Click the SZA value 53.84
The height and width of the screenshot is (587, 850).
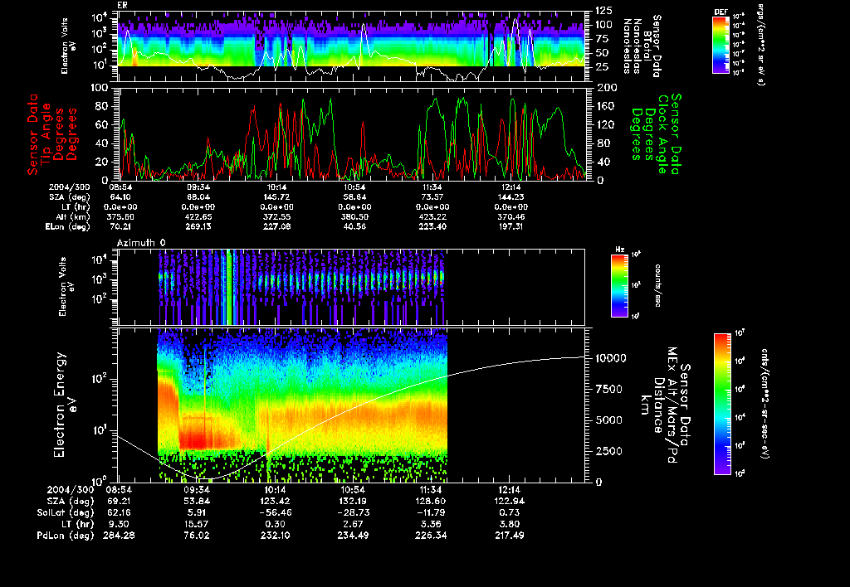click(x=196, y=502)
